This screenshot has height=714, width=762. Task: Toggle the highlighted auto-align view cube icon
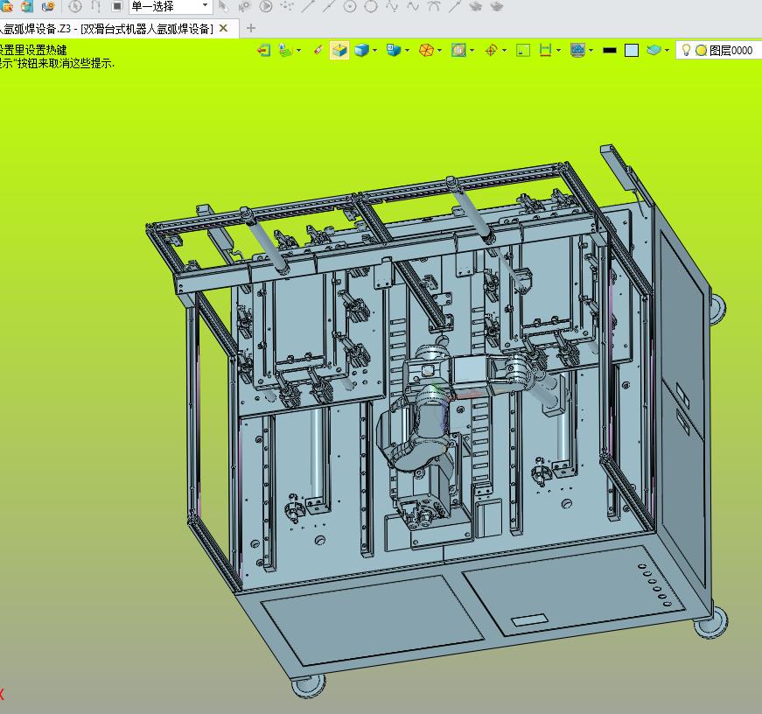[339, 50]
